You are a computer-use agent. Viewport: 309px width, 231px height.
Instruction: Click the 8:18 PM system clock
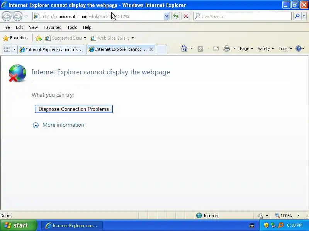click(x=295, y=225)
